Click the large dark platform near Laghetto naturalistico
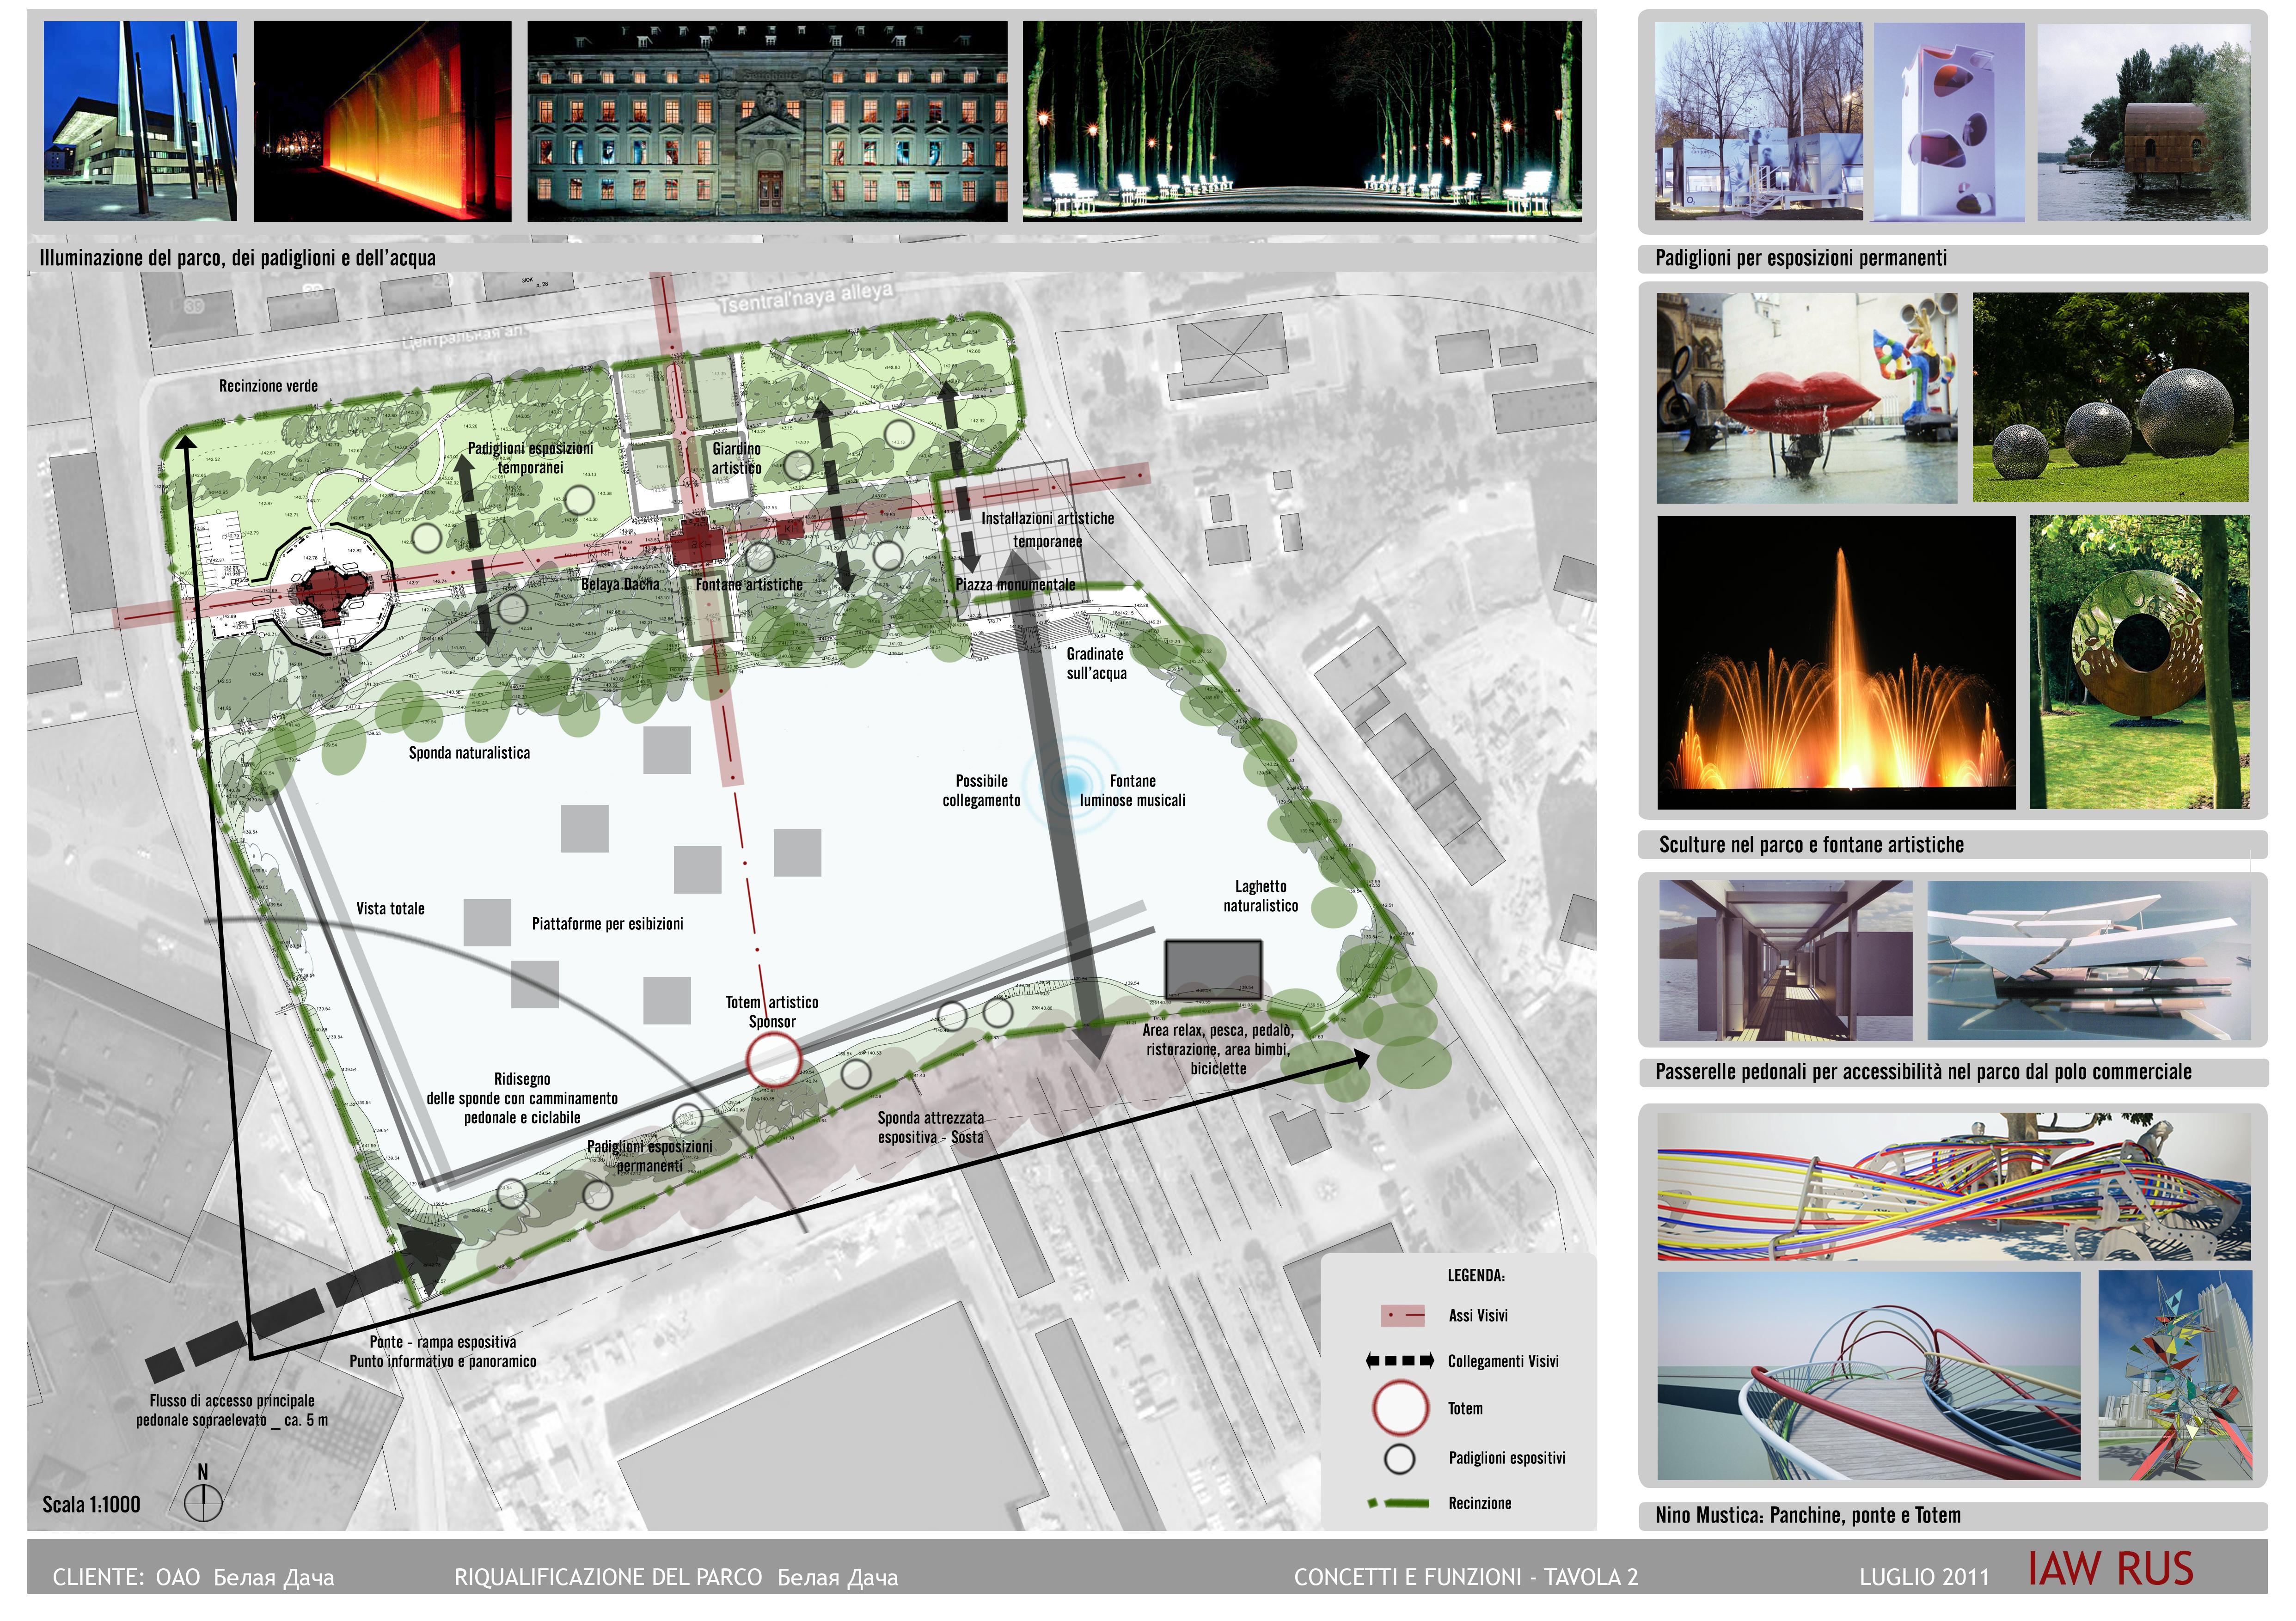The height and width of the screenshot is (1621, 2296). (x=1212, y=969)
